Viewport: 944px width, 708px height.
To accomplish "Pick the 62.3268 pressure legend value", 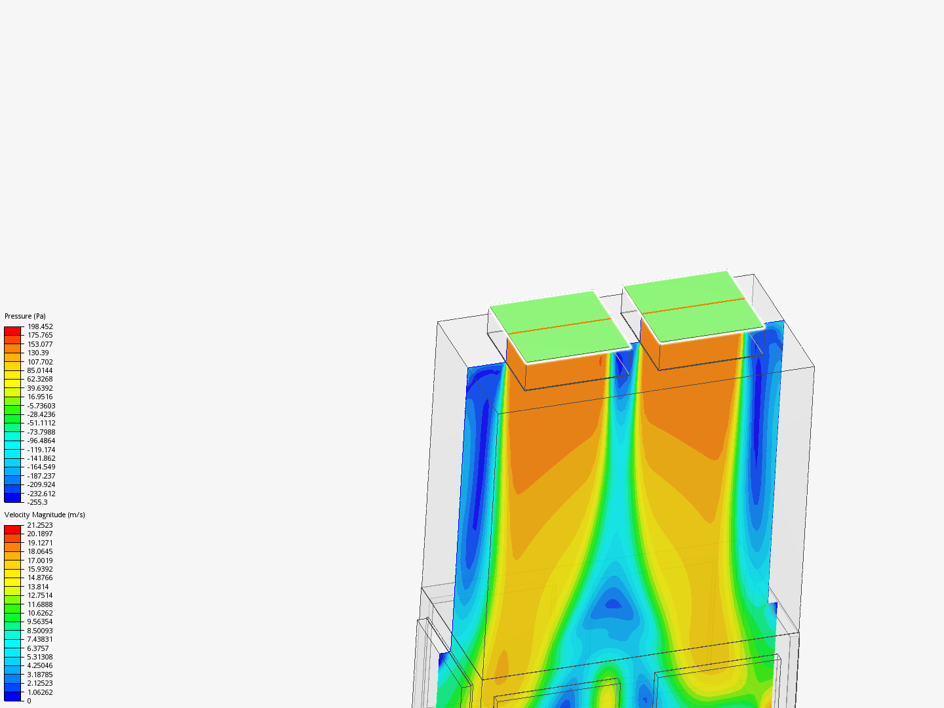I will tap(40, 379).
